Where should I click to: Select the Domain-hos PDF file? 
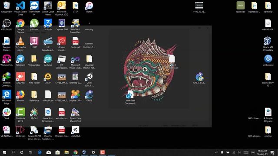coord(62,131)
